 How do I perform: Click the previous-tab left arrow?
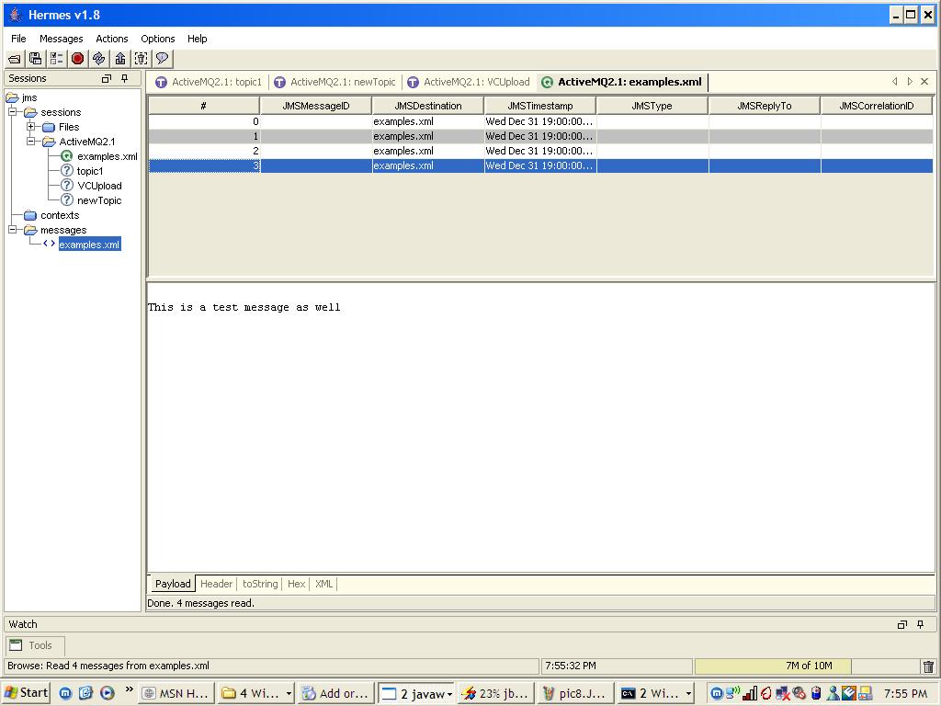coord(895,82)
